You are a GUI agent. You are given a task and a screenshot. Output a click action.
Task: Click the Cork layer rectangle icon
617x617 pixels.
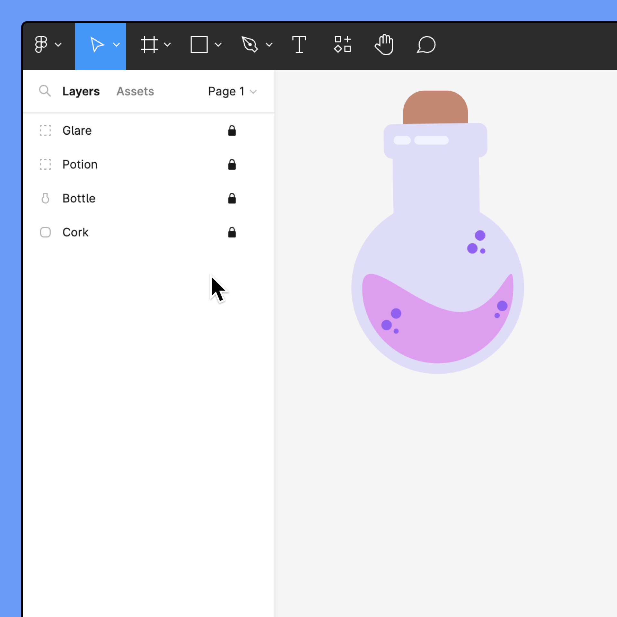[45, 232]
